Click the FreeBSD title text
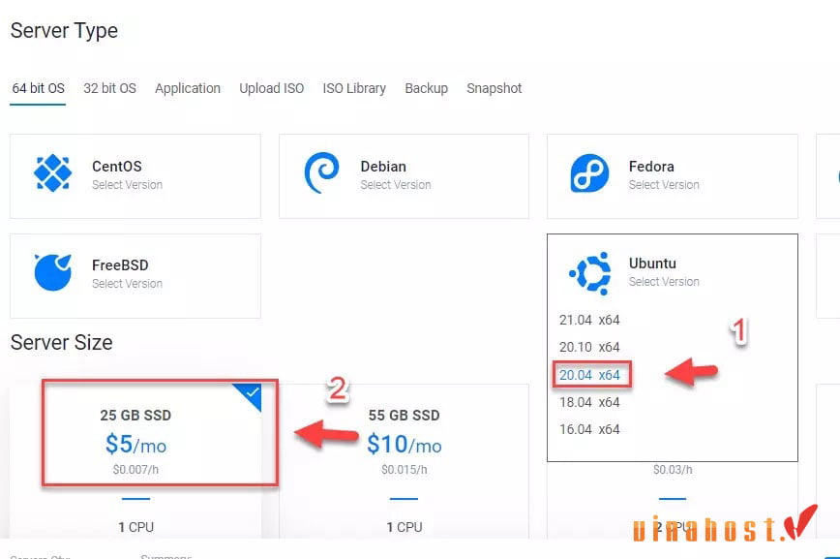The height and width of the screenshot is (559, 840). pos(120,265)
